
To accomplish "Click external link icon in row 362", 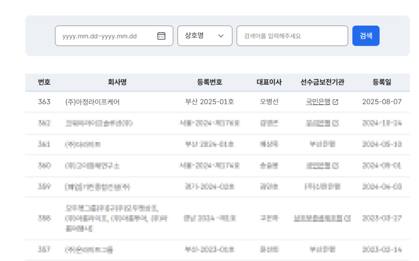I will click(x=335, y=123).
